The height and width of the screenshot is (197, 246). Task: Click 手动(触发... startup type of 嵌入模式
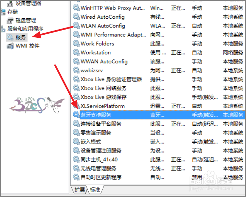coord(205,142)
